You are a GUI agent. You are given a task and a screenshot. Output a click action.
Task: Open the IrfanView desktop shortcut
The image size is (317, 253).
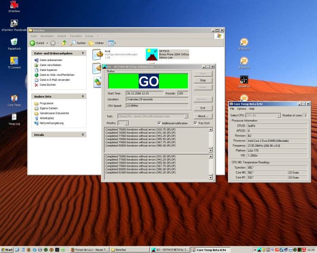(14, 7)
